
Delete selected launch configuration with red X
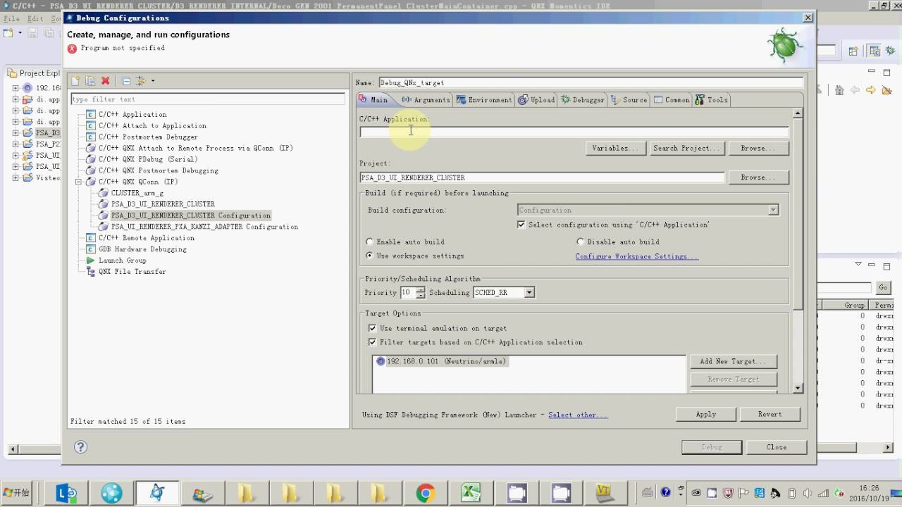click(x=106, y=81)
